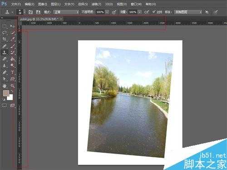Toggle Quick Mask mode at toolbox bottom

(5, 105)
